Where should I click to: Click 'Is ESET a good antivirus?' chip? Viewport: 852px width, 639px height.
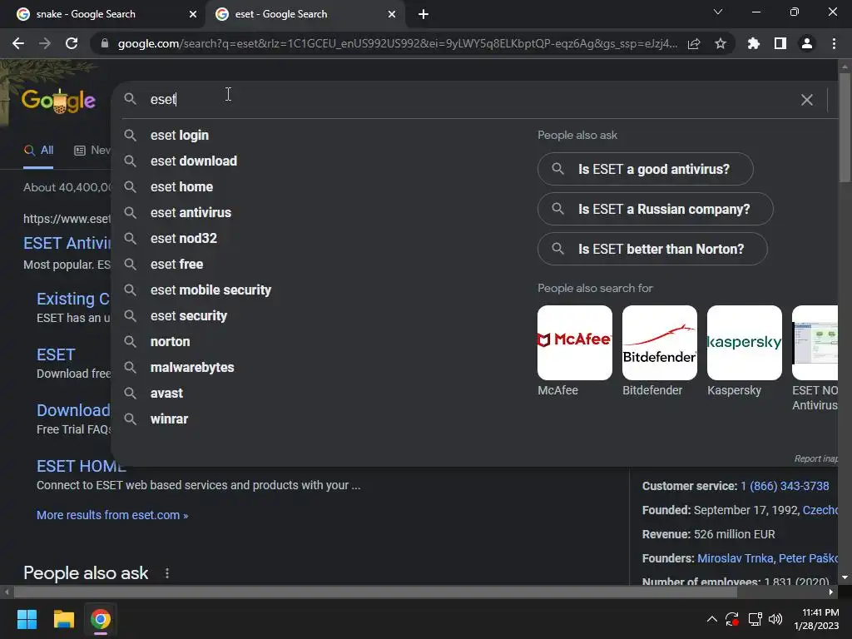click(x=646, y=169)
